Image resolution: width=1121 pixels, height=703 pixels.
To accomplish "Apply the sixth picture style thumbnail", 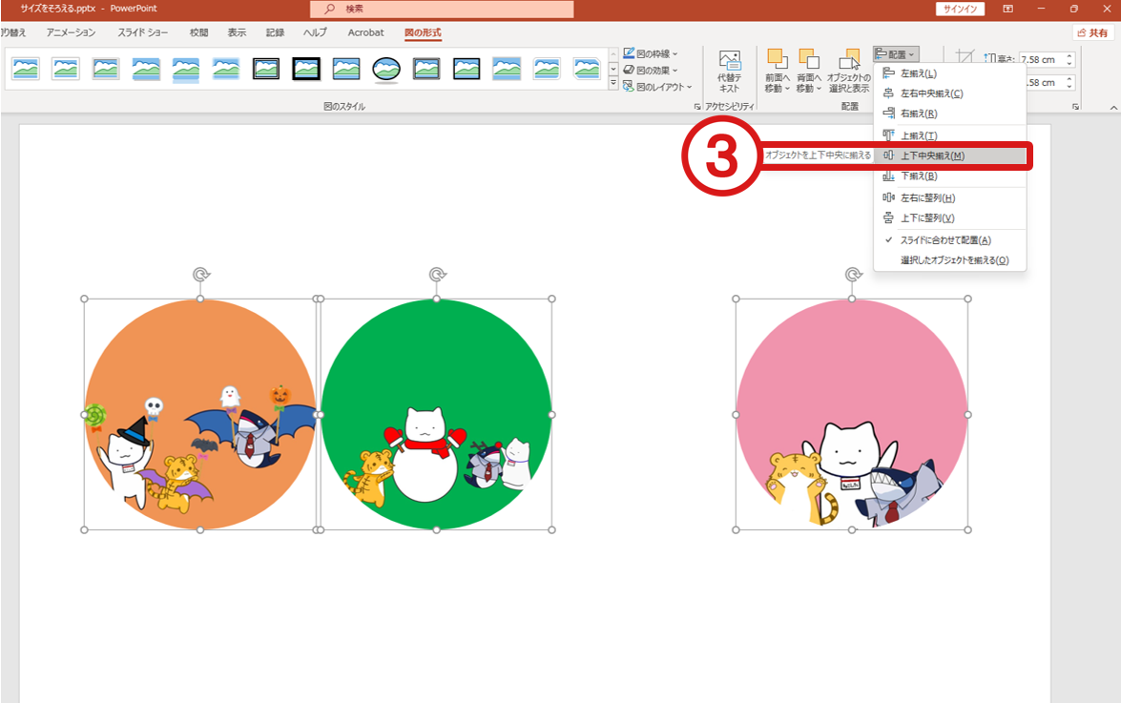I will click(226, 69).
